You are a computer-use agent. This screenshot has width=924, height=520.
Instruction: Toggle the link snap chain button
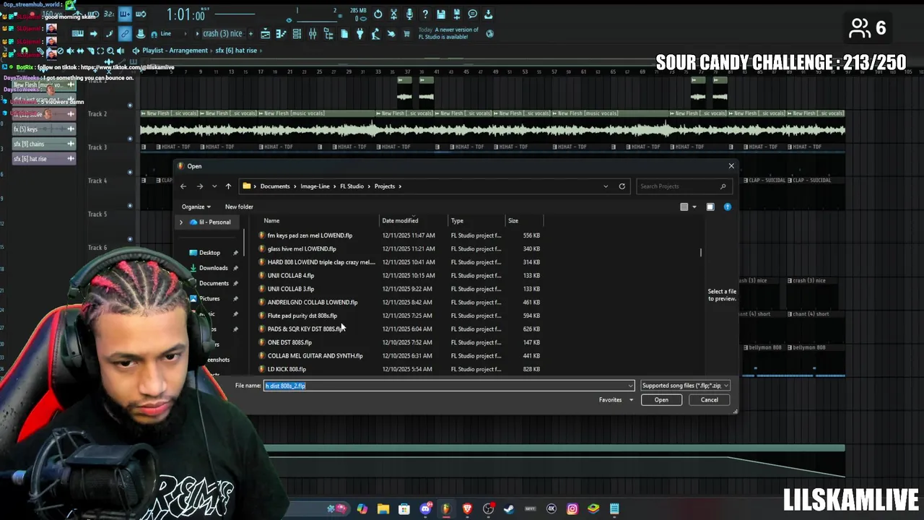(125, 34)
